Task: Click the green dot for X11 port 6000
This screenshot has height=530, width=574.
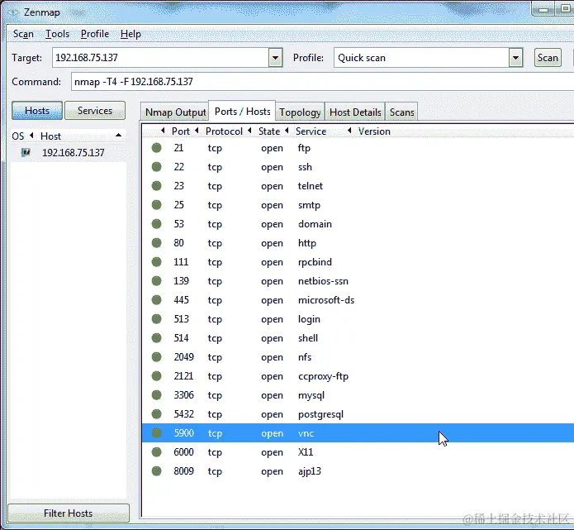Action: pyautogui.click(x=157, y=452)
